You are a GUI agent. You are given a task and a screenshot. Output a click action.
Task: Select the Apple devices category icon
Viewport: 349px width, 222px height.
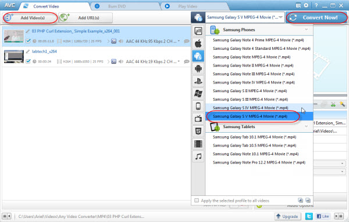[198, 43]
